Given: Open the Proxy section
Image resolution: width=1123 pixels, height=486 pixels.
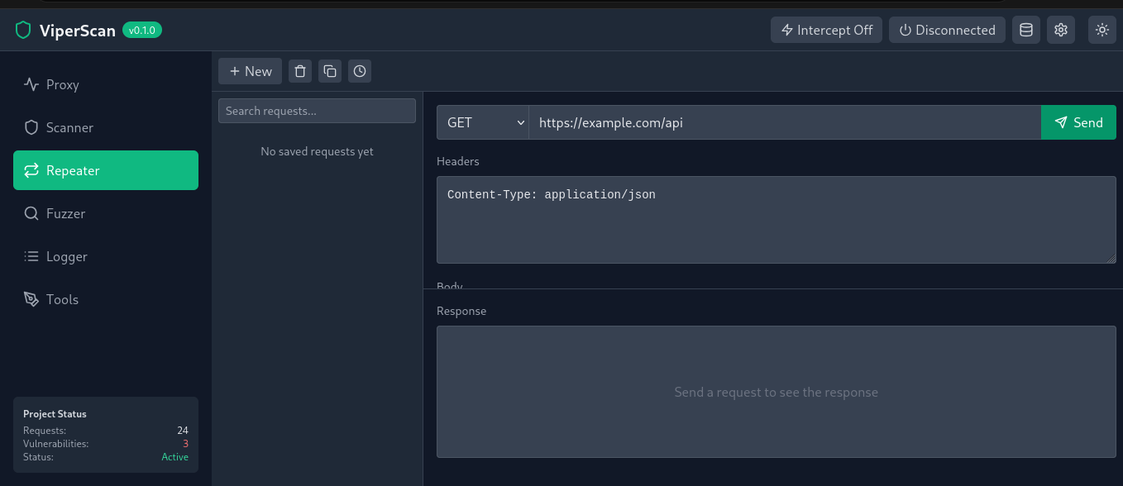Looking at the screenshot, I should (106, 84).
